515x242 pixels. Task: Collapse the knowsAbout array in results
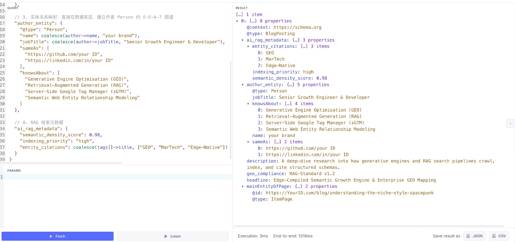[x=249, y=104]
